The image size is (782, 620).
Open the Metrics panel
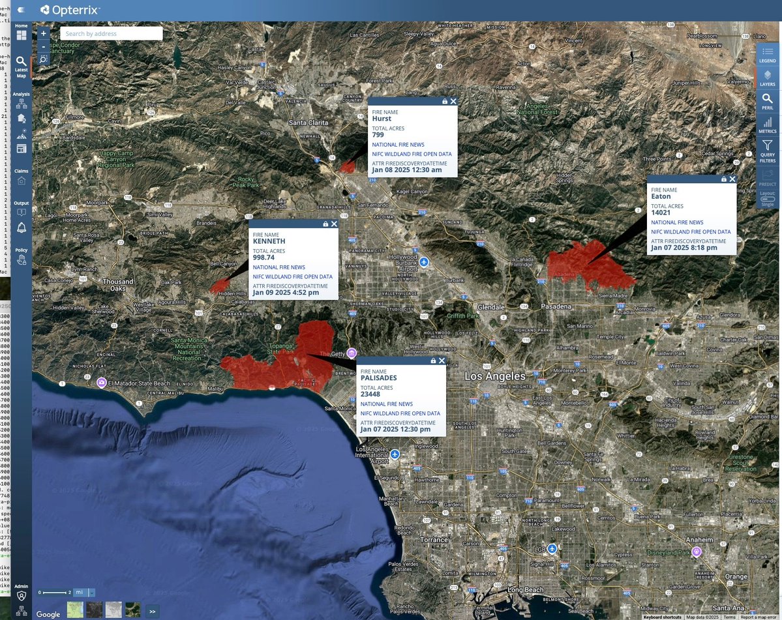point(767,125)
